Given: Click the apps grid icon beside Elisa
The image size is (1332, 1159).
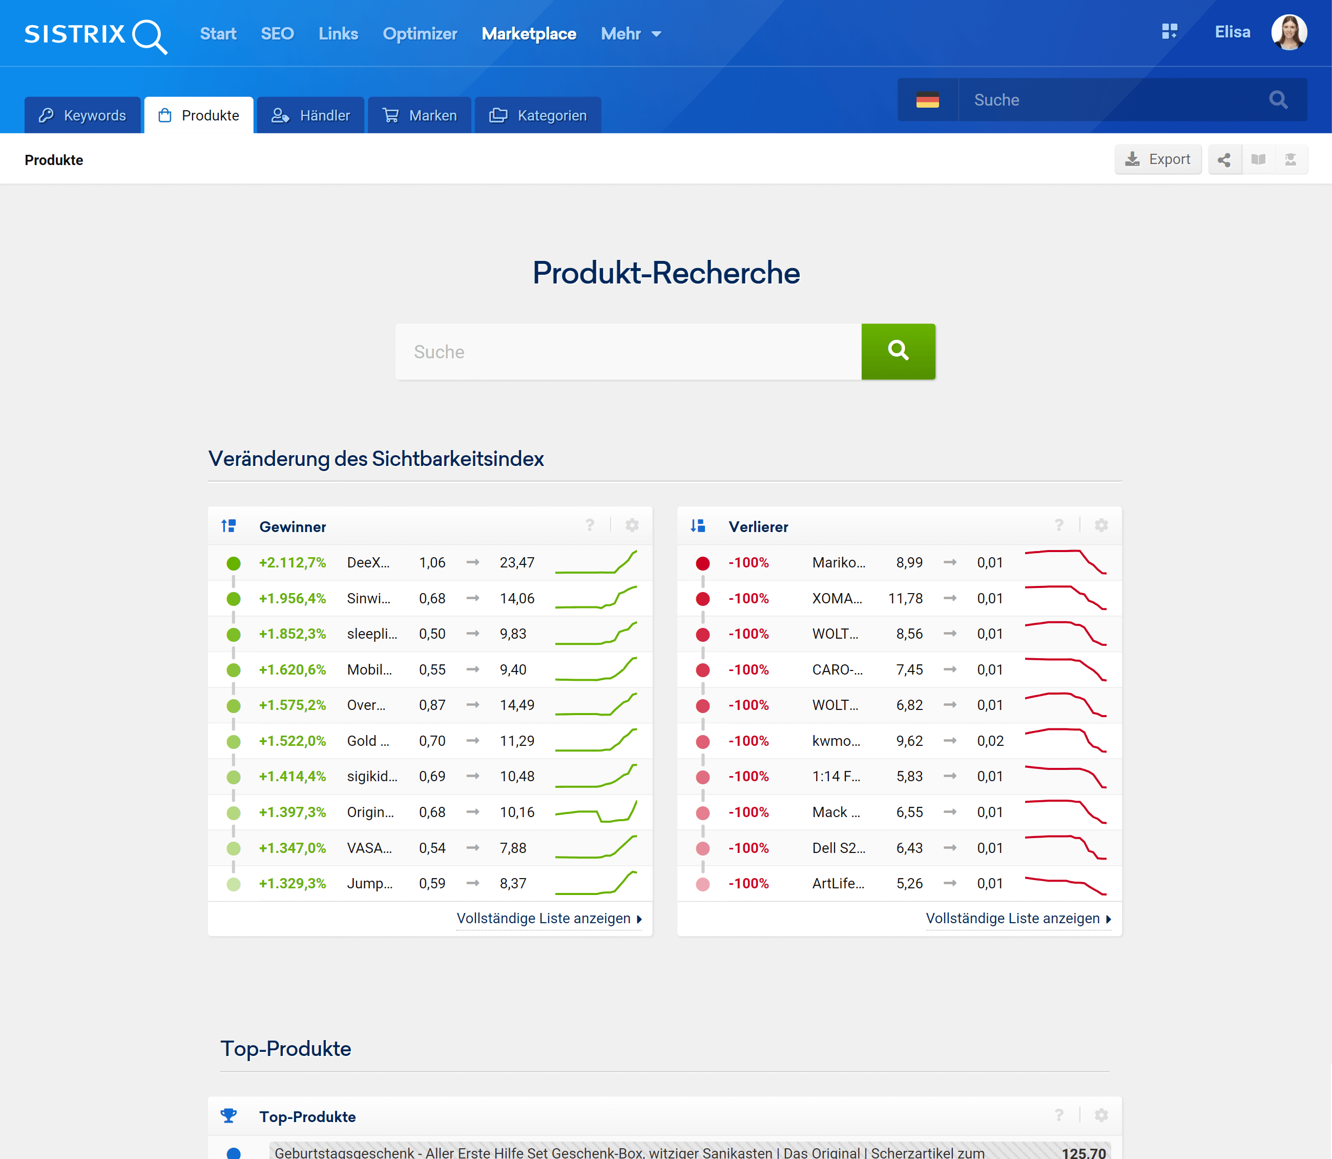Looking at the screenshot, I should [x=1169, y=32].
